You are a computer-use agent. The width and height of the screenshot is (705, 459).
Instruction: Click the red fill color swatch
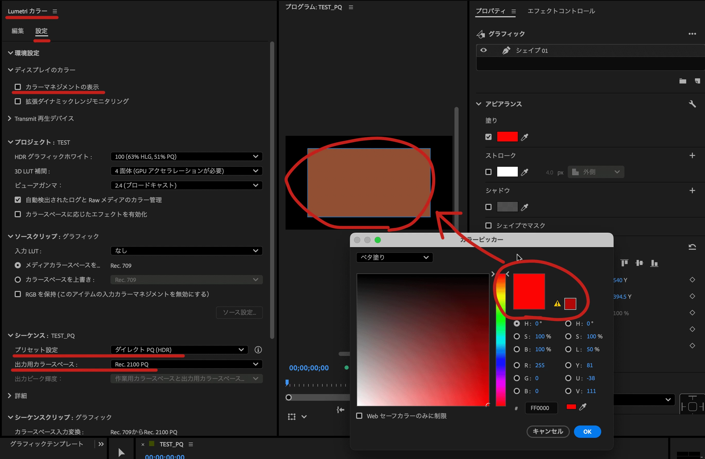507,137
